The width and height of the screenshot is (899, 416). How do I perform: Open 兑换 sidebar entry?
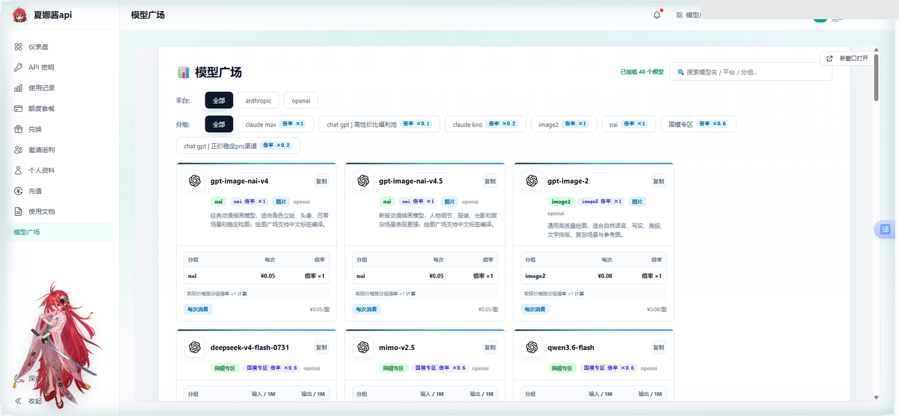click(x=60, y=129)
